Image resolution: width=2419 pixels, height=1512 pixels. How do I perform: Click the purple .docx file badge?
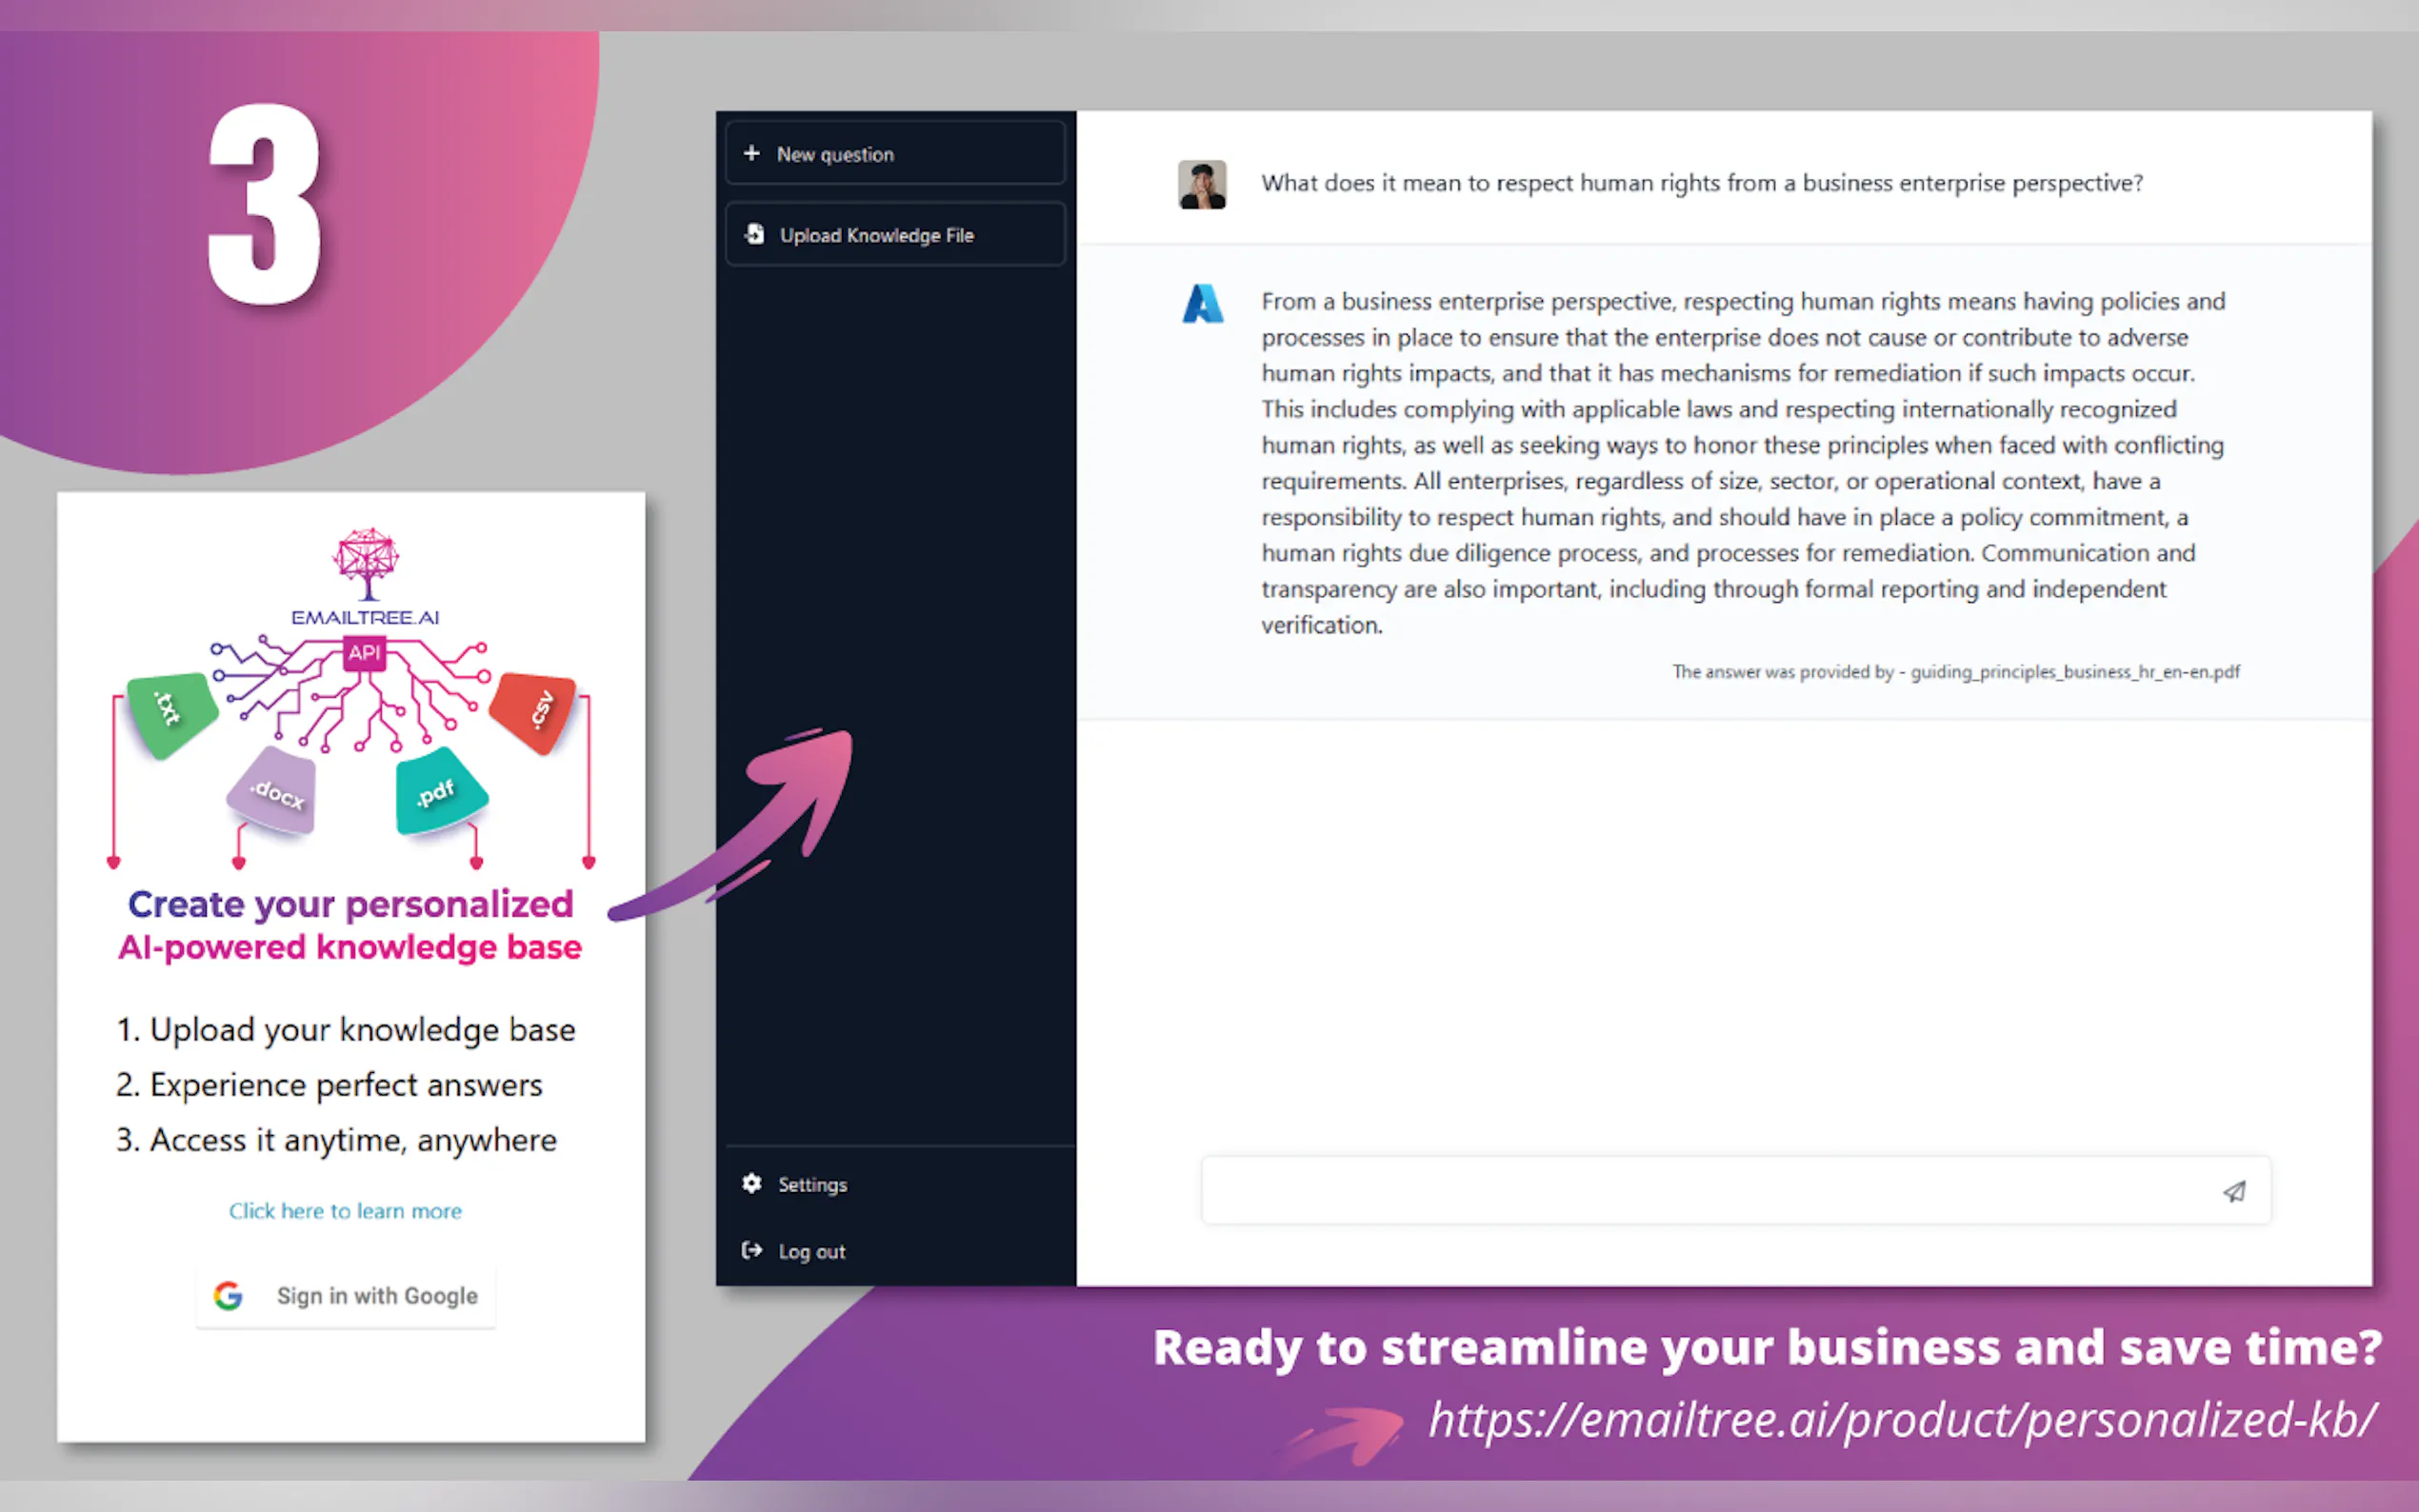(x=274, y=793)
